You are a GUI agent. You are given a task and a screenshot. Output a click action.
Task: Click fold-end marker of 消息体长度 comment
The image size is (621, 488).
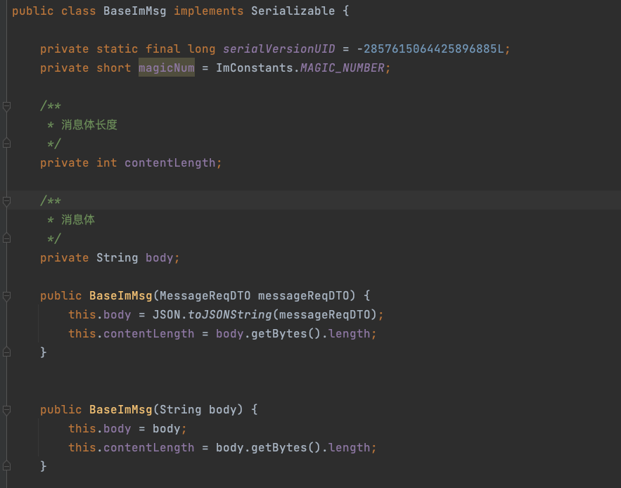pos(7,144)
